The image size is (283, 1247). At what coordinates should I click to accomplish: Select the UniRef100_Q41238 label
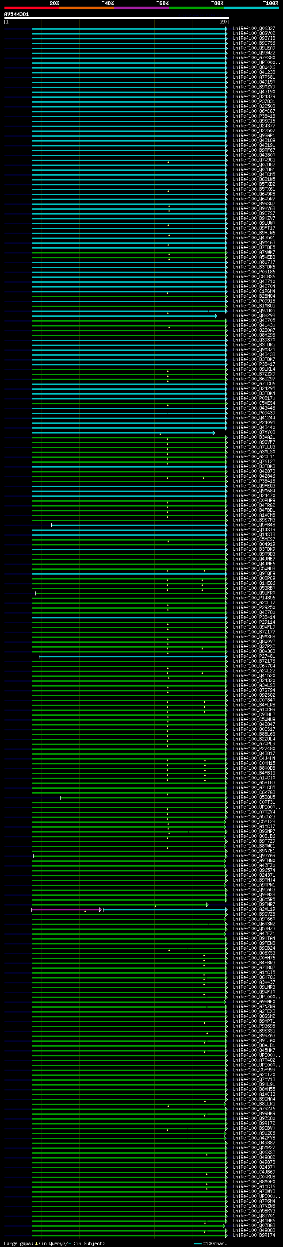254,73
